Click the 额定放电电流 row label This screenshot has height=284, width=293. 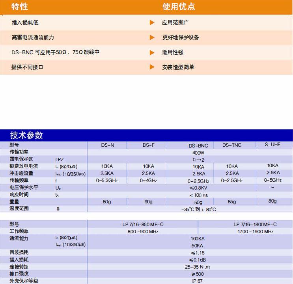(x=24, y=166)
